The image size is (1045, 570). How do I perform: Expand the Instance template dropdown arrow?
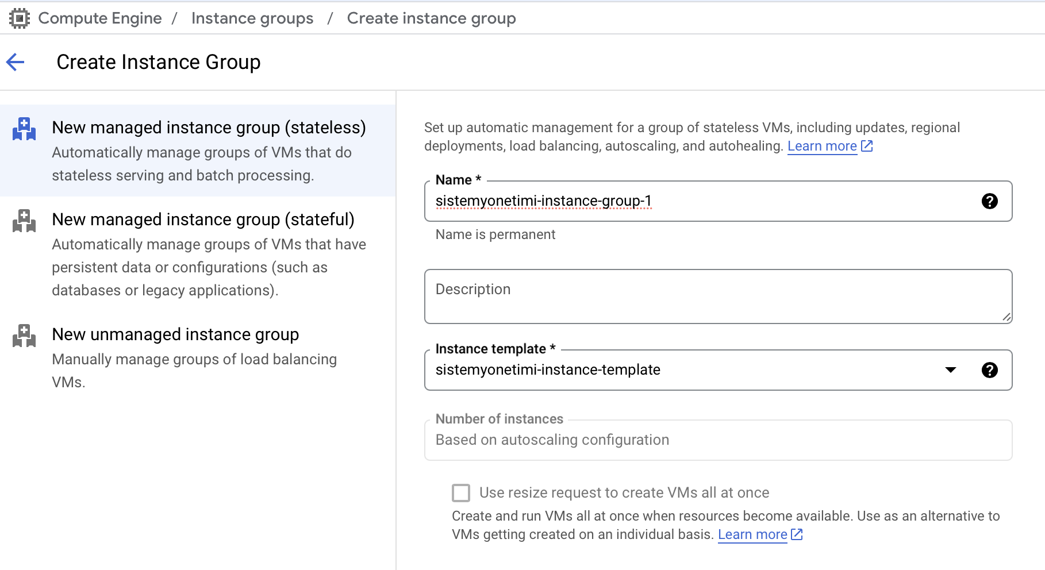[x=951, y=370]
